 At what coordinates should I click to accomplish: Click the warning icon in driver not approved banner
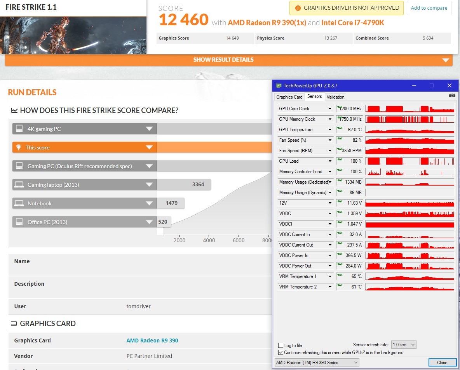pos(298,8)
